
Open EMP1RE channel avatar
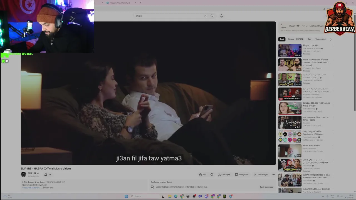(23, 174)
